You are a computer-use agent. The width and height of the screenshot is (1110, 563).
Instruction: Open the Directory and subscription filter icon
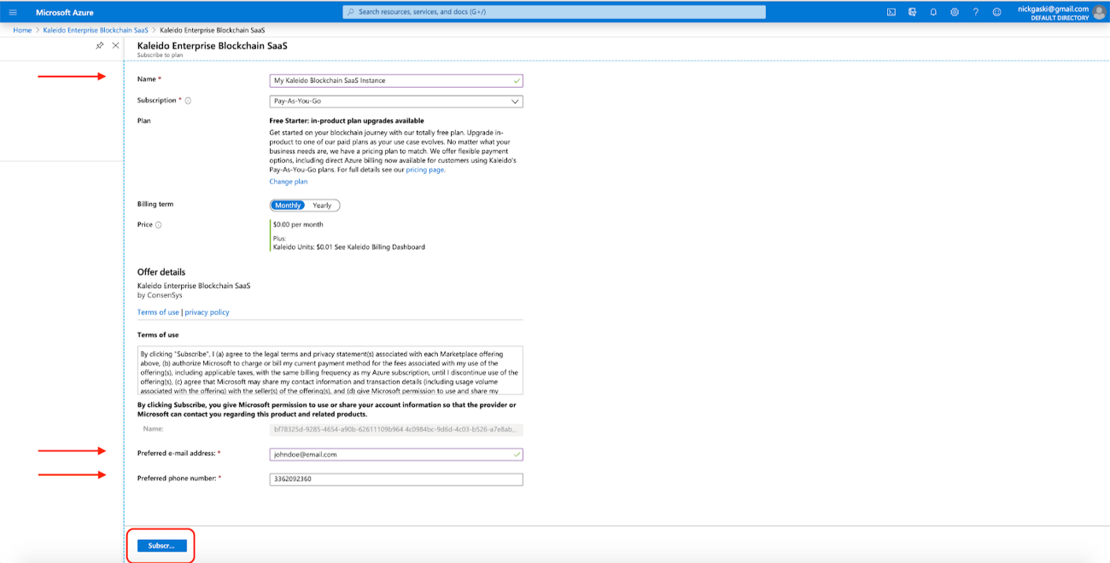coord(912,12)
